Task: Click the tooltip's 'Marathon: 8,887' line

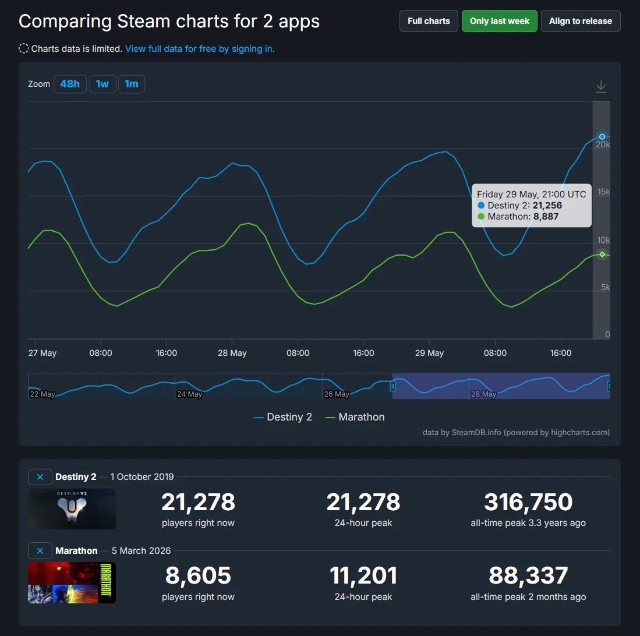Action: tap(518, 216)
